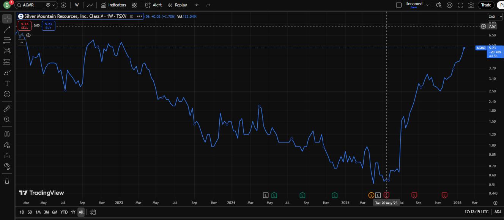Open the dropdown next to symbol search
Viewport: 504px width, 220px height.
click(x=50, y=5)
